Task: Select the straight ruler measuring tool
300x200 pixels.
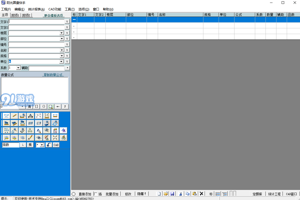Action: (14, 116)
